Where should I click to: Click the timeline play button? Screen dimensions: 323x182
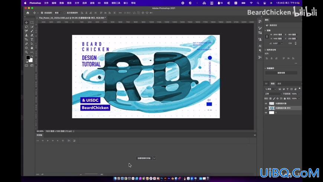[48, 141]
